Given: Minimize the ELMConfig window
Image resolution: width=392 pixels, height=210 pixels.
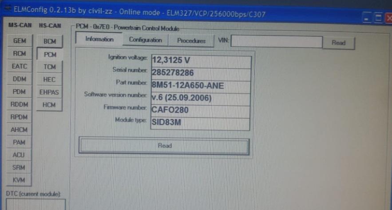Looking at the screenshot, I should pyautogui.click(x=367, y=18).
